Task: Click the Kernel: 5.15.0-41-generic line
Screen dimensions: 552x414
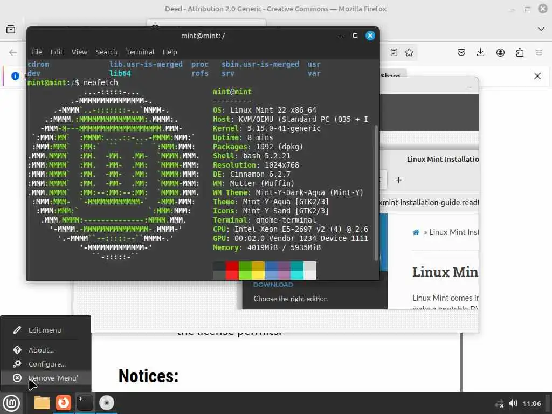Action: click(266, 128)
